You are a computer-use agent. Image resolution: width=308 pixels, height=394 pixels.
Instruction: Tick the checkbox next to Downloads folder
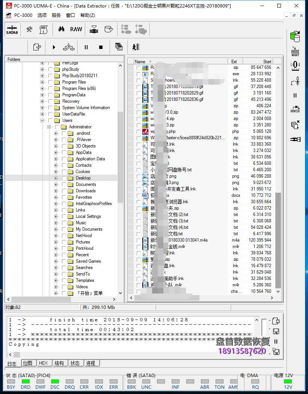63,191
